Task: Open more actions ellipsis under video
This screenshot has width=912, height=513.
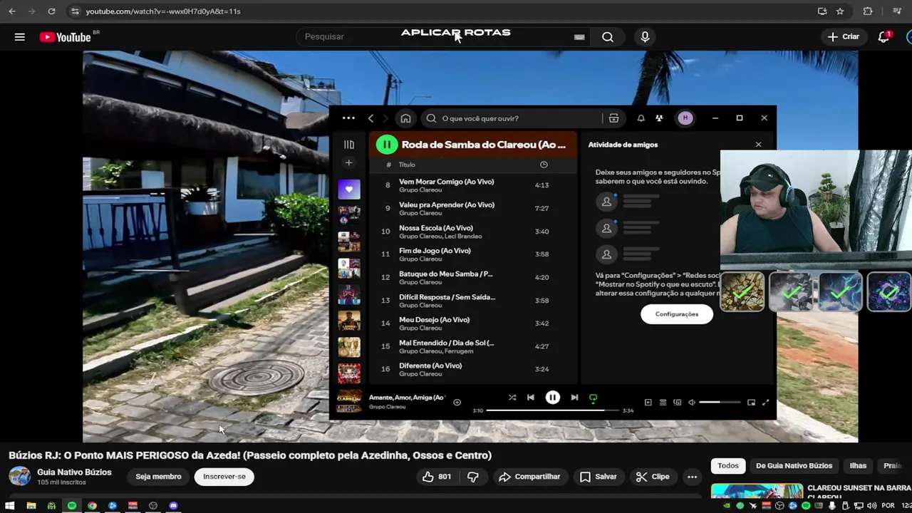Action: tap(692, 477)
